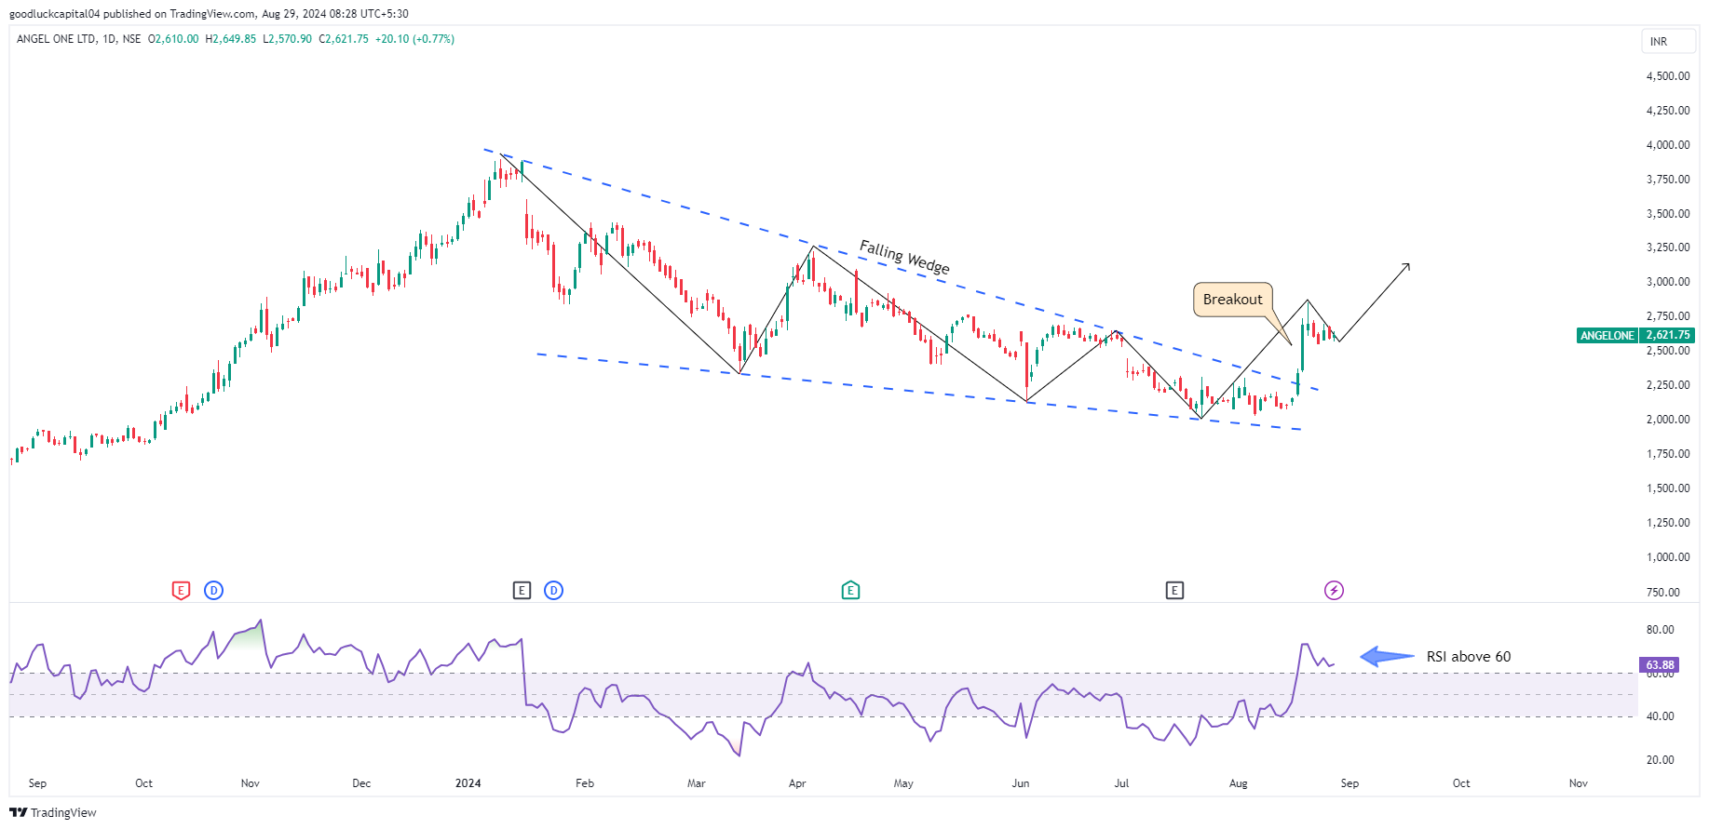
Task: Select the Breakout callout annotation
Action: (x=1232, y=300)
